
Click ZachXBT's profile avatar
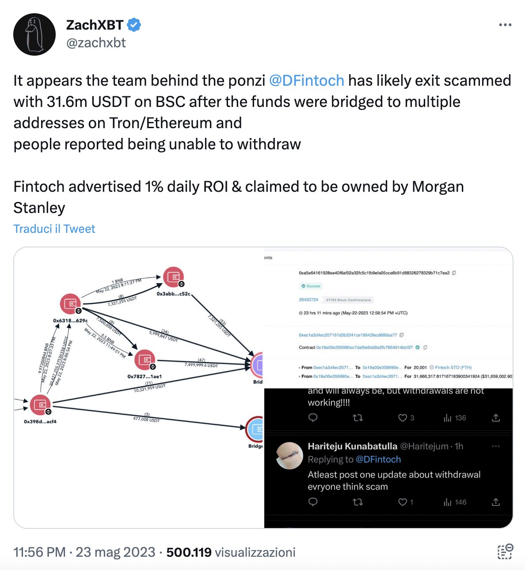point(34,34)
